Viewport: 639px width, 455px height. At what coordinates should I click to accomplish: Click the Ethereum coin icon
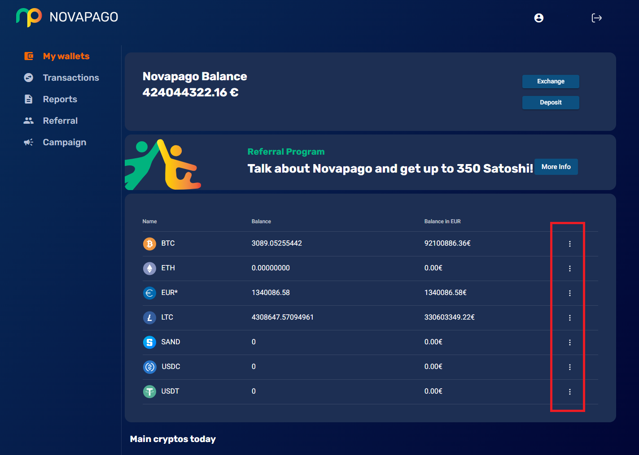(149, 268)
